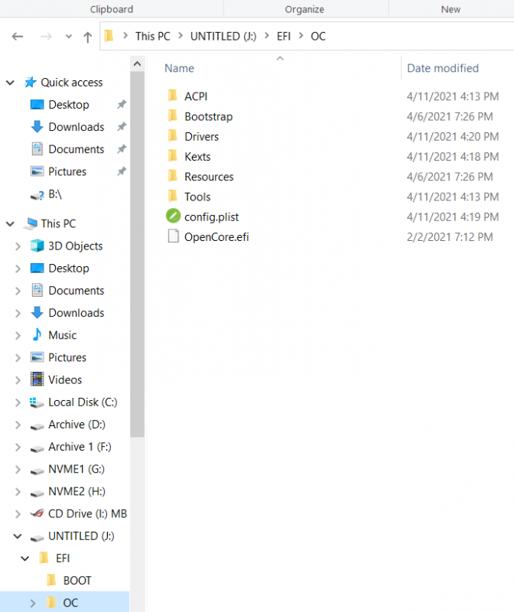The height and width of the screenshot is (612, 514).
Task: Open CD Drive (I:) MB
Action: coord(87,514)
